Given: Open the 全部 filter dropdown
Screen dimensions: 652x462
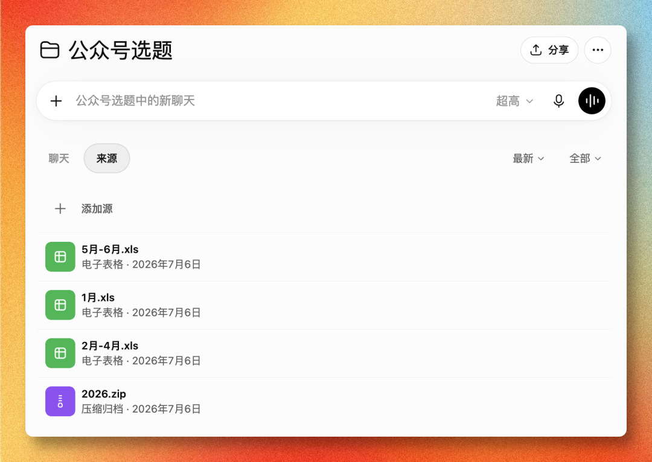Looking at the screenshot, I should 585,158.
